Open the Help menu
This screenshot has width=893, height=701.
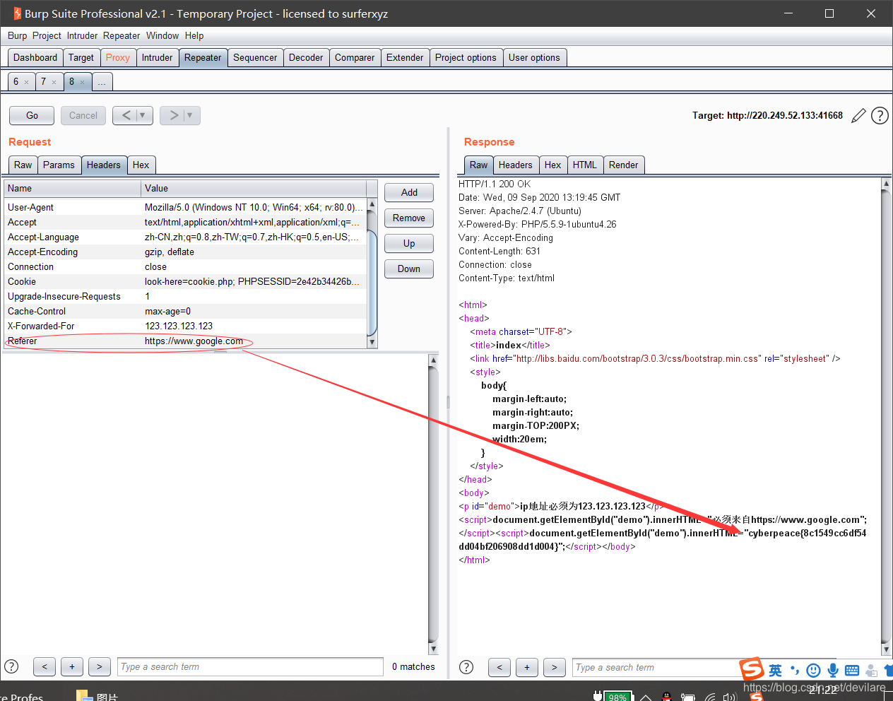click(194, 36)
